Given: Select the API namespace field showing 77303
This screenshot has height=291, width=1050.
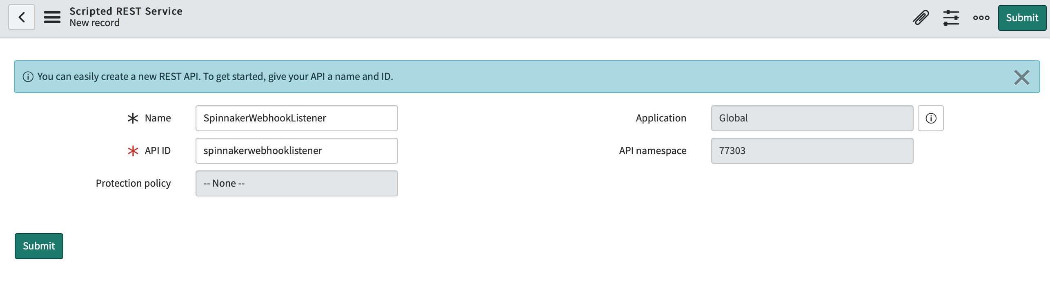Looking at the screenshot, I should 812,151.
